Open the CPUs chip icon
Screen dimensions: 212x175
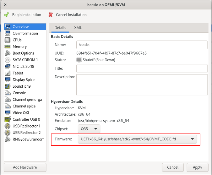pos(8,40)
